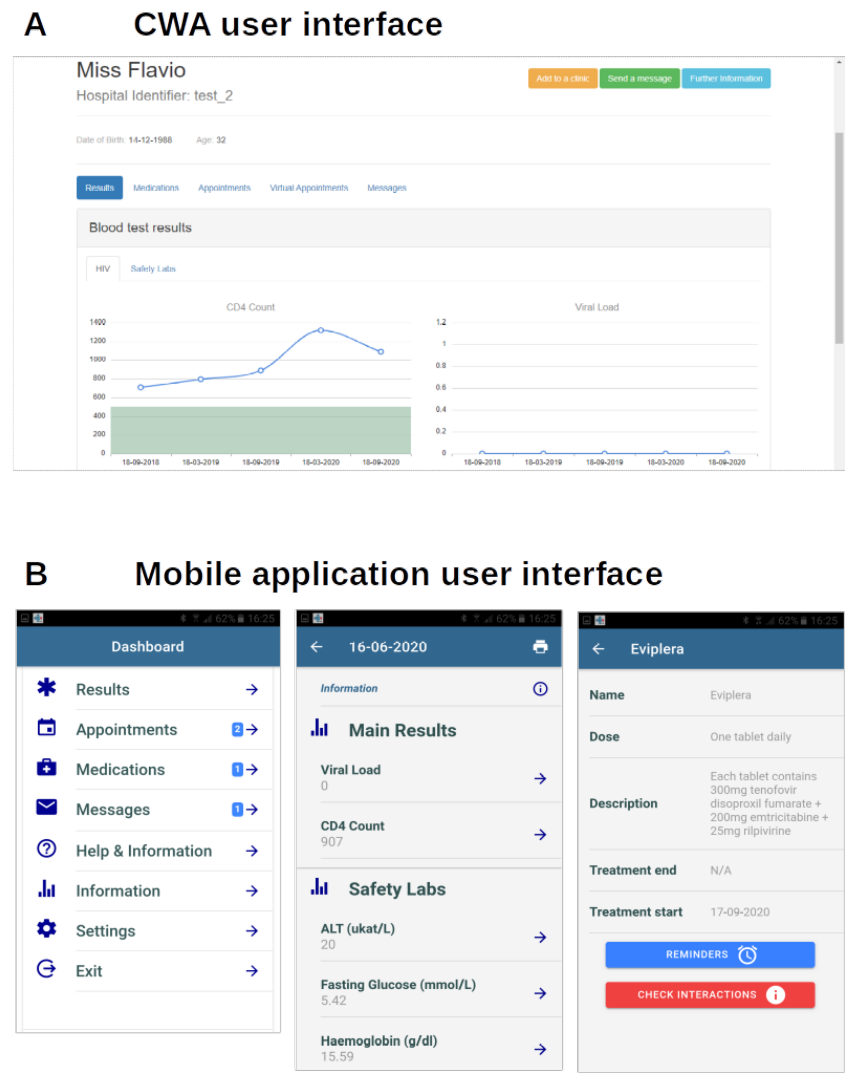Click the Send a message button
Screen dimensions: 864x1088
pos(639,78)
